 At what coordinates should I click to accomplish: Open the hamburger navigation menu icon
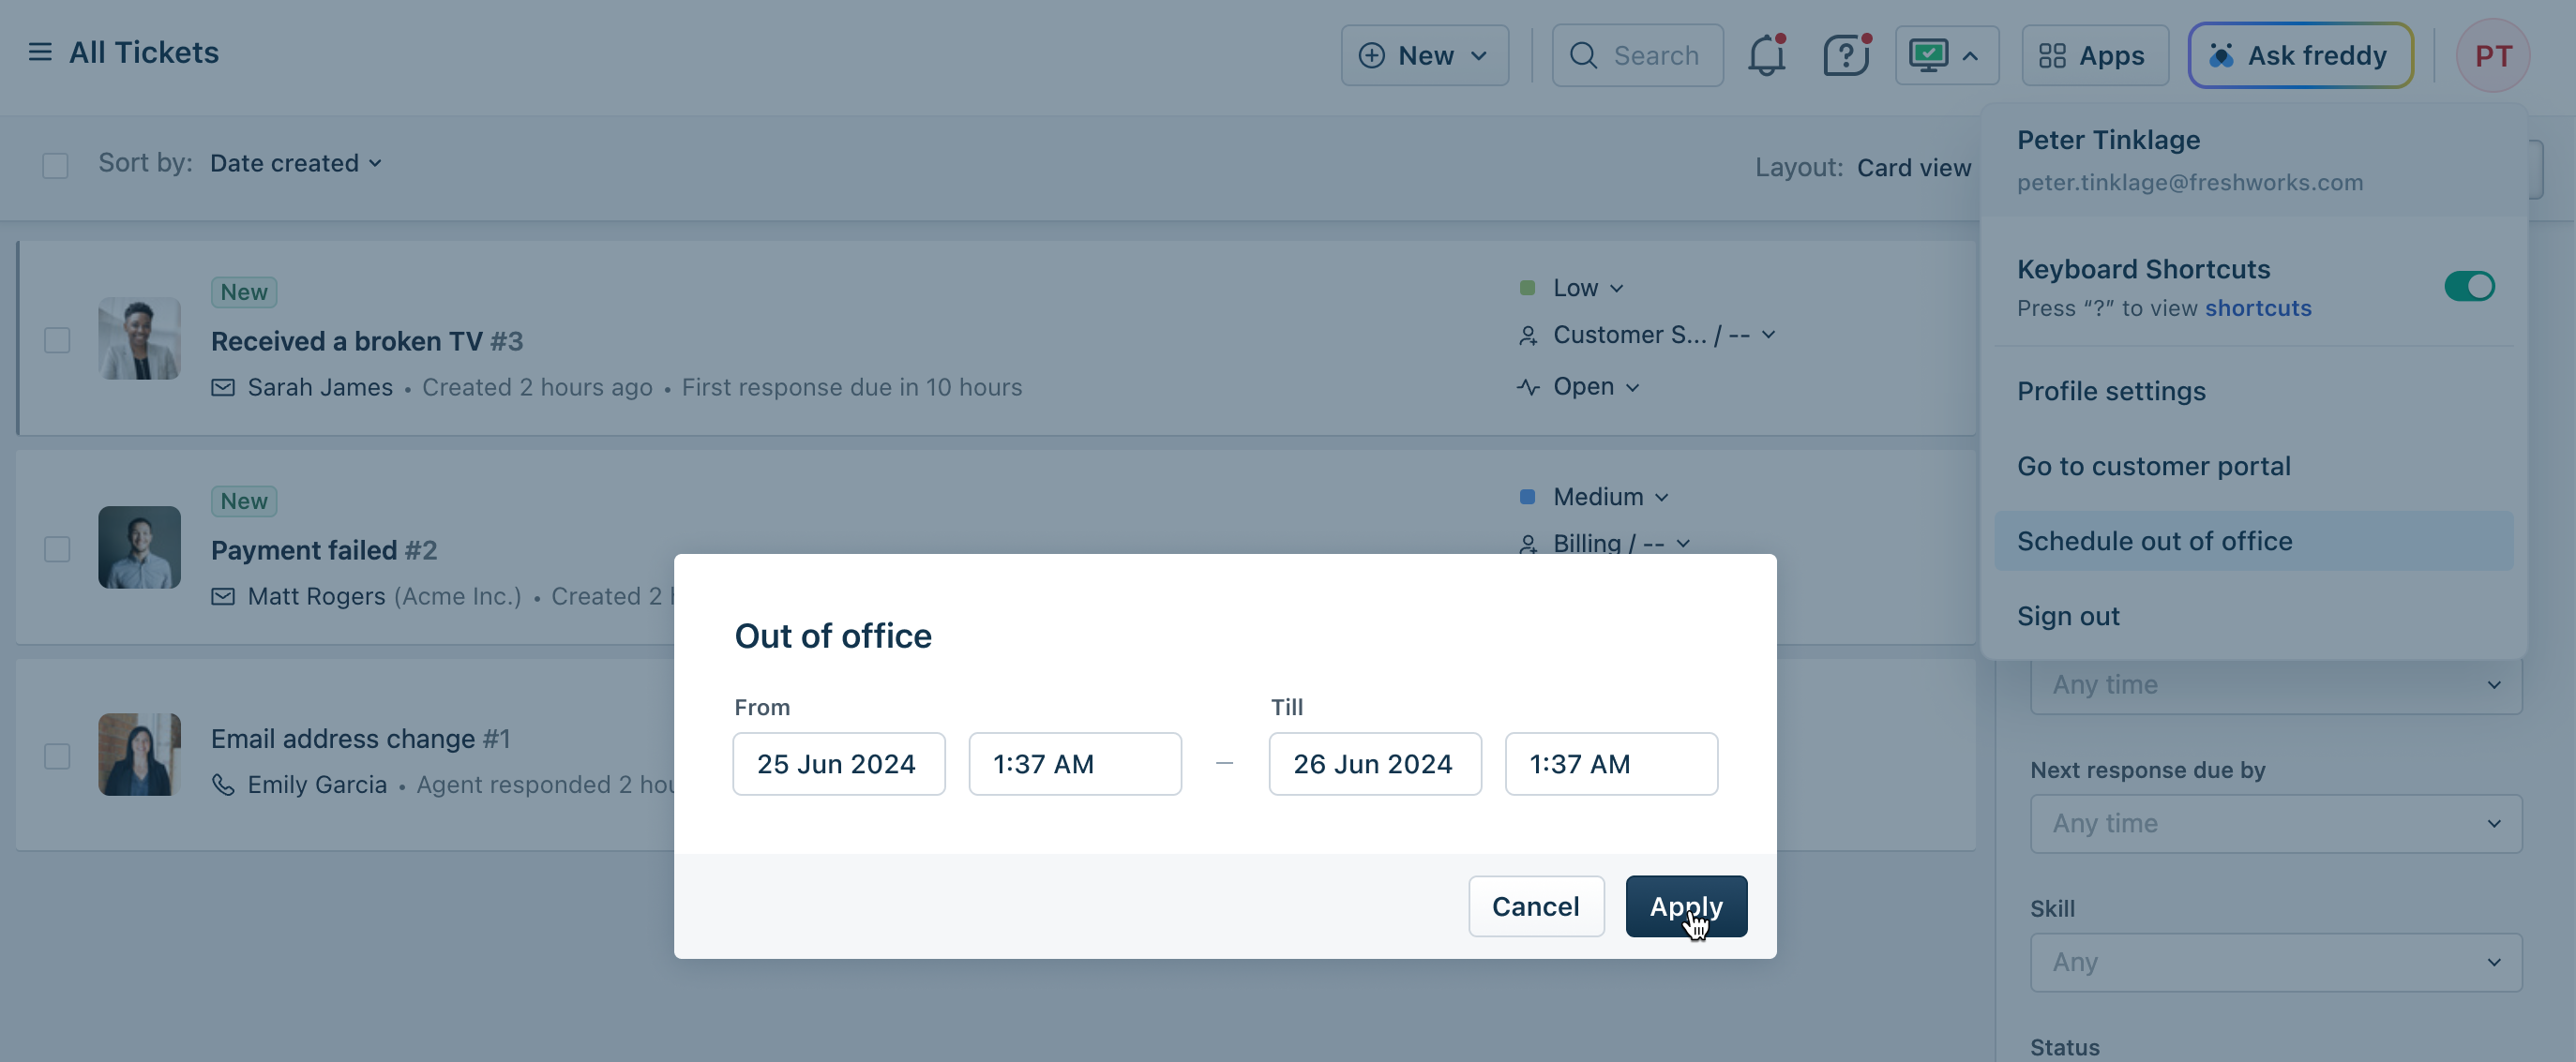point(40,52)
